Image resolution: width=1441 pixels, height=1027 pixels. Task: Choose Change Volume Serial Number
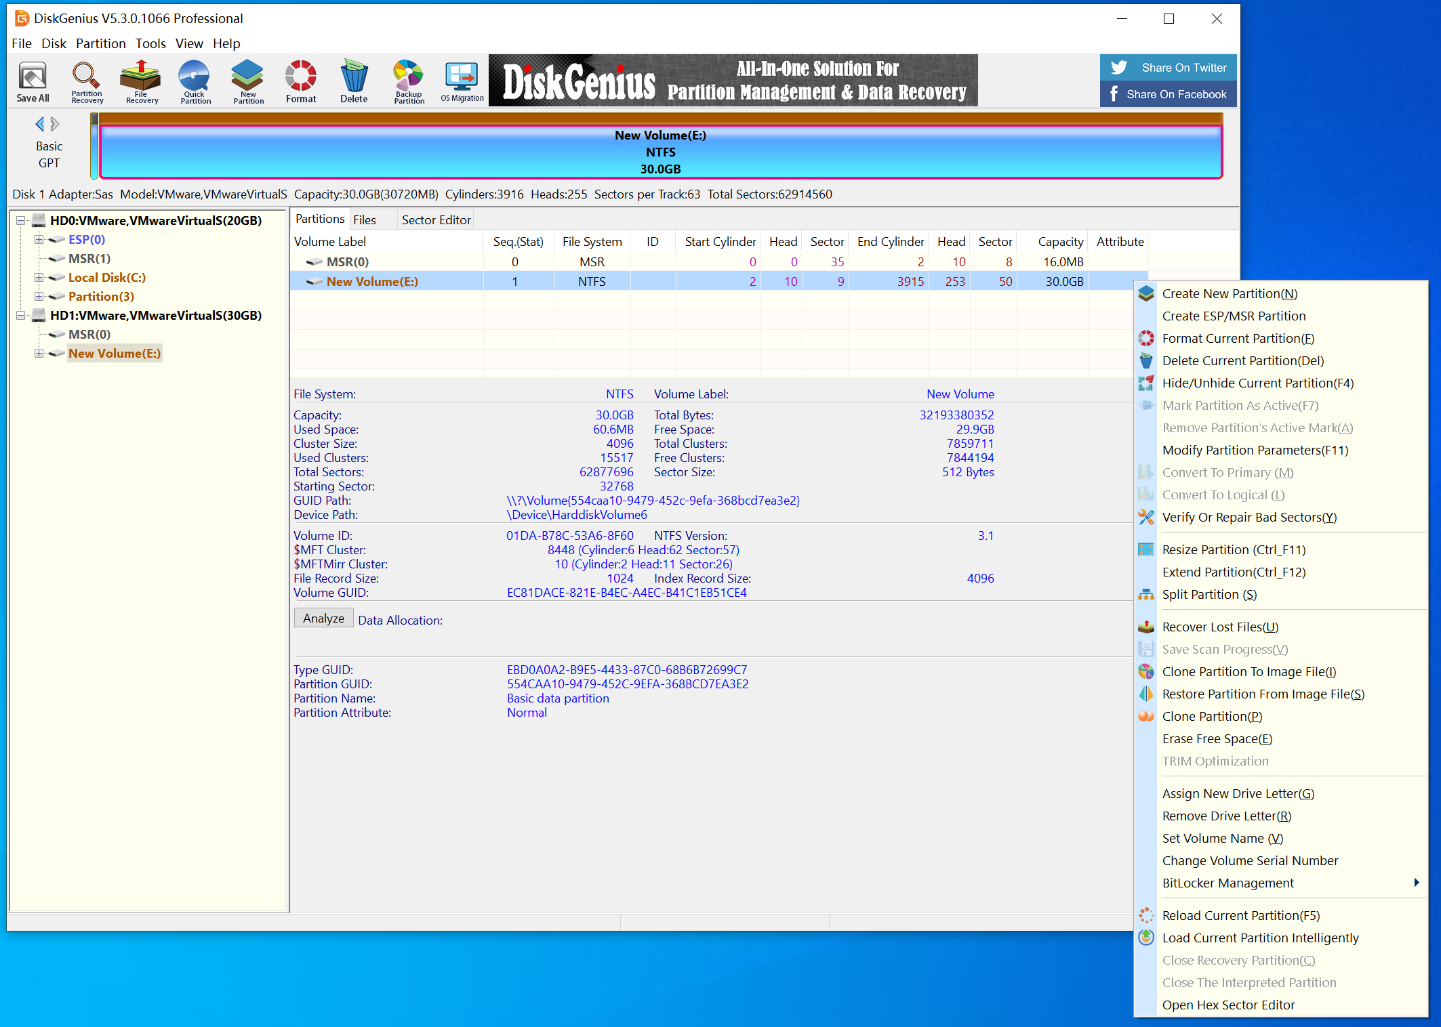1250,860
